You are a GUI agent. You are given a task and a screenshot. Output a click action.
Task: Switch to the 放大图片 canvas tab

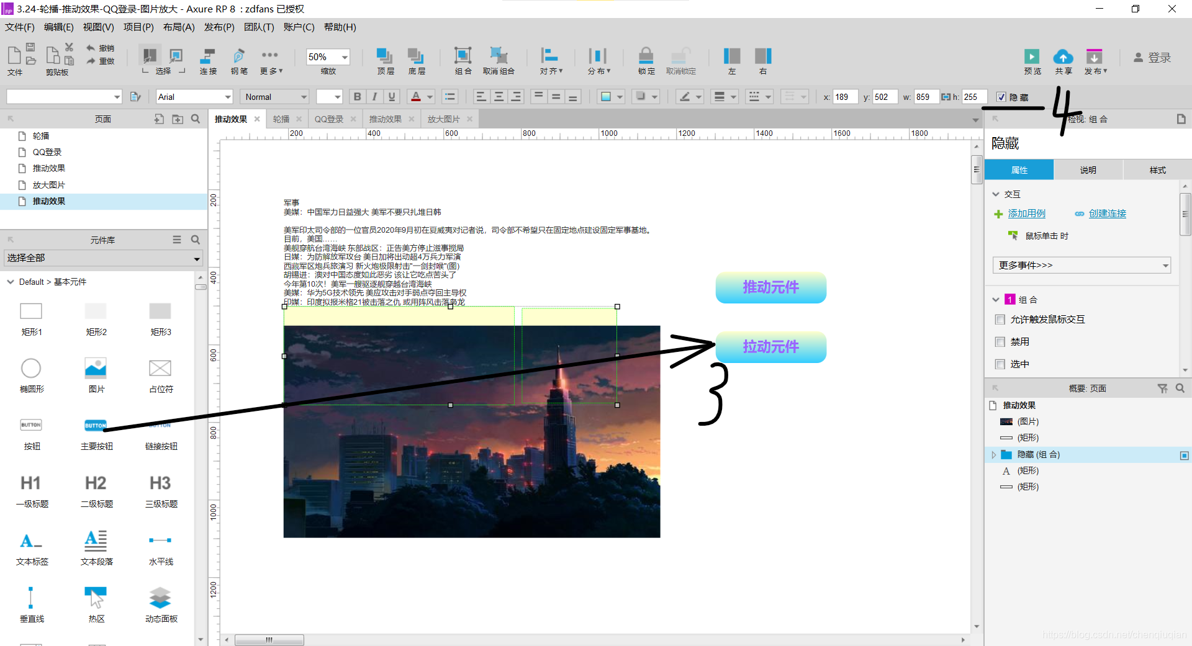point(443,119)
